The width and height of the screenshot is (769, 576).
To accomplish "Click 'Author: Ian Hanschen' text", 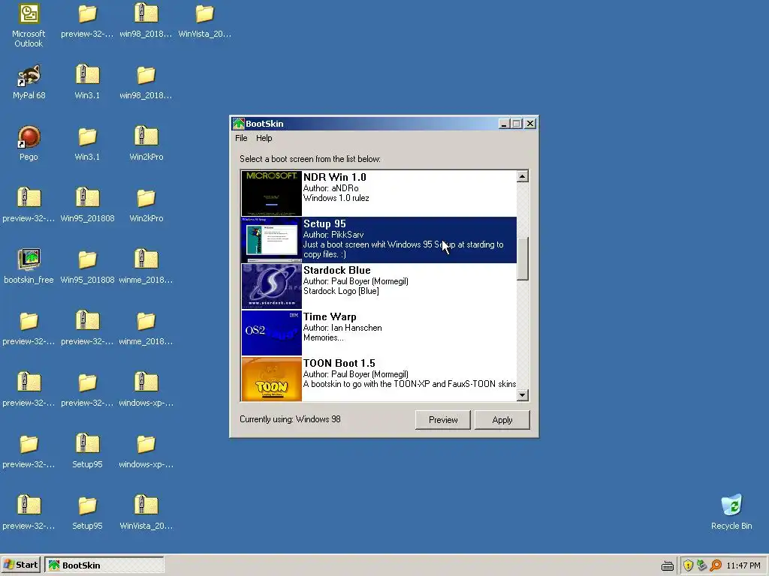I will coord(342,328).
